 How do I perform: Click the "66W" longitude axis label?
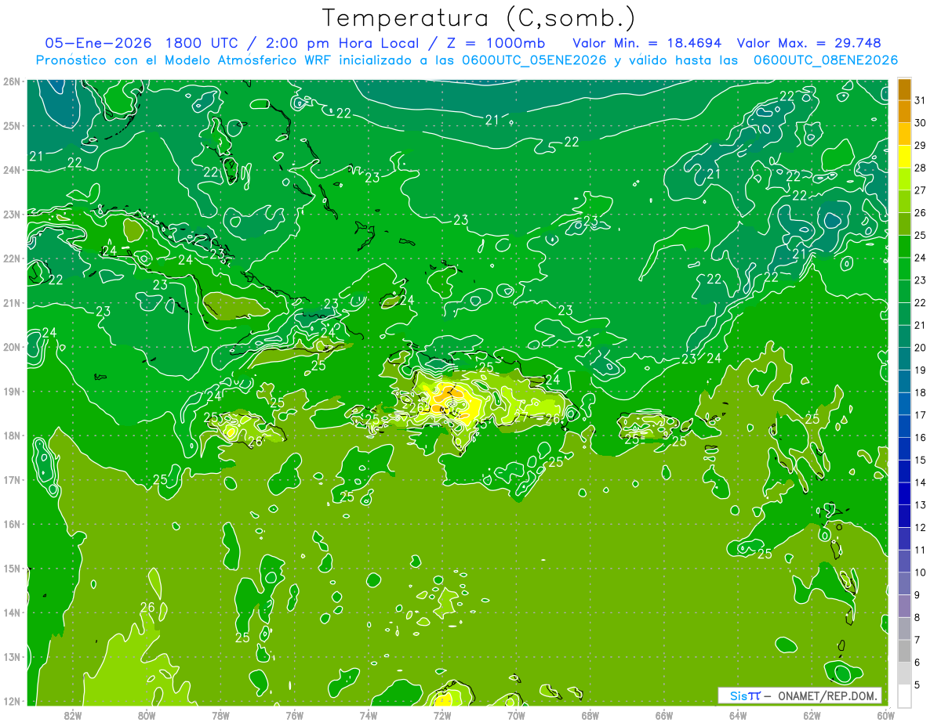[x=664, y=715]
